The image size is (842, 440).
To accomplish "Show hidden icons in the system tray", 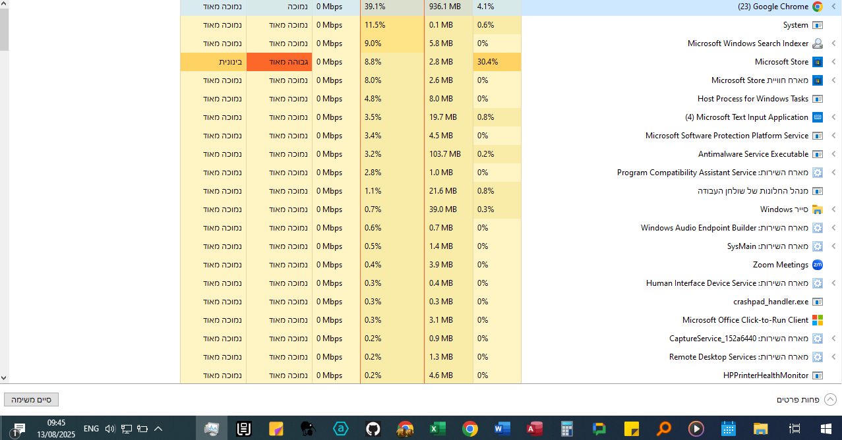I will [x=158, y=429].
